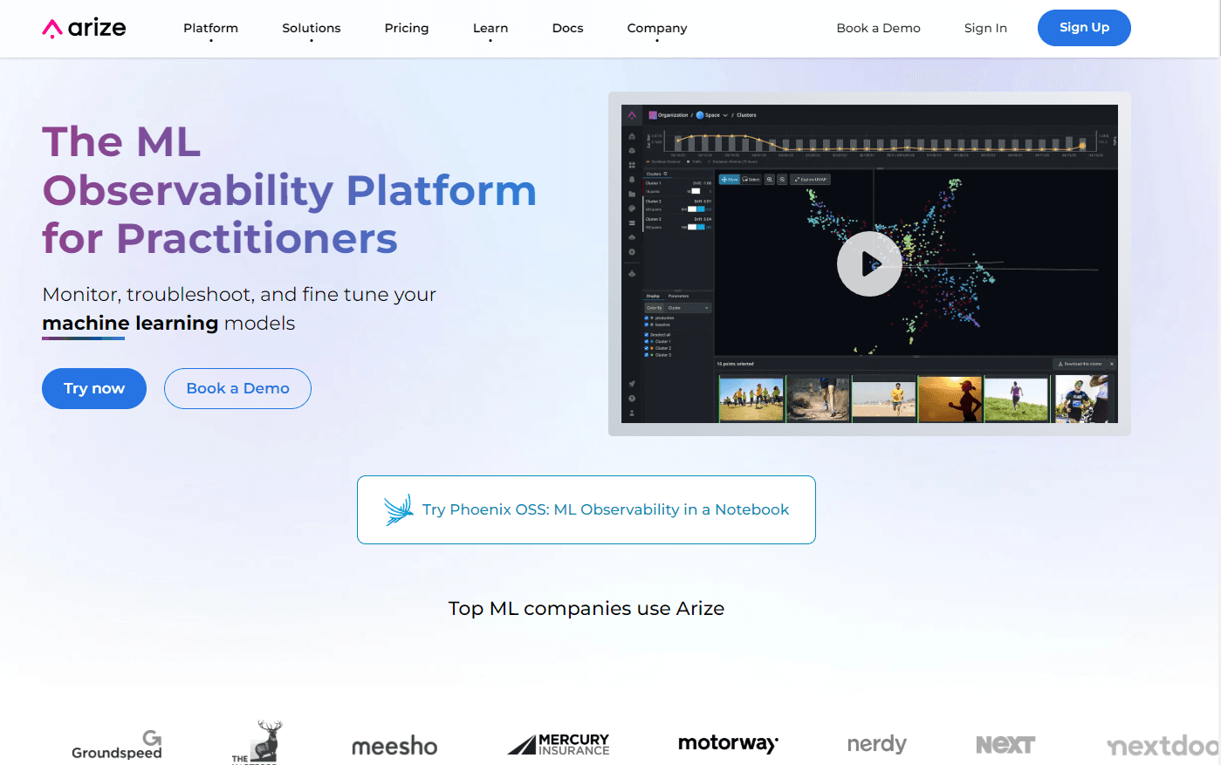Close the selected points panel with the X
The image size is (1221, 765).
1112,364
